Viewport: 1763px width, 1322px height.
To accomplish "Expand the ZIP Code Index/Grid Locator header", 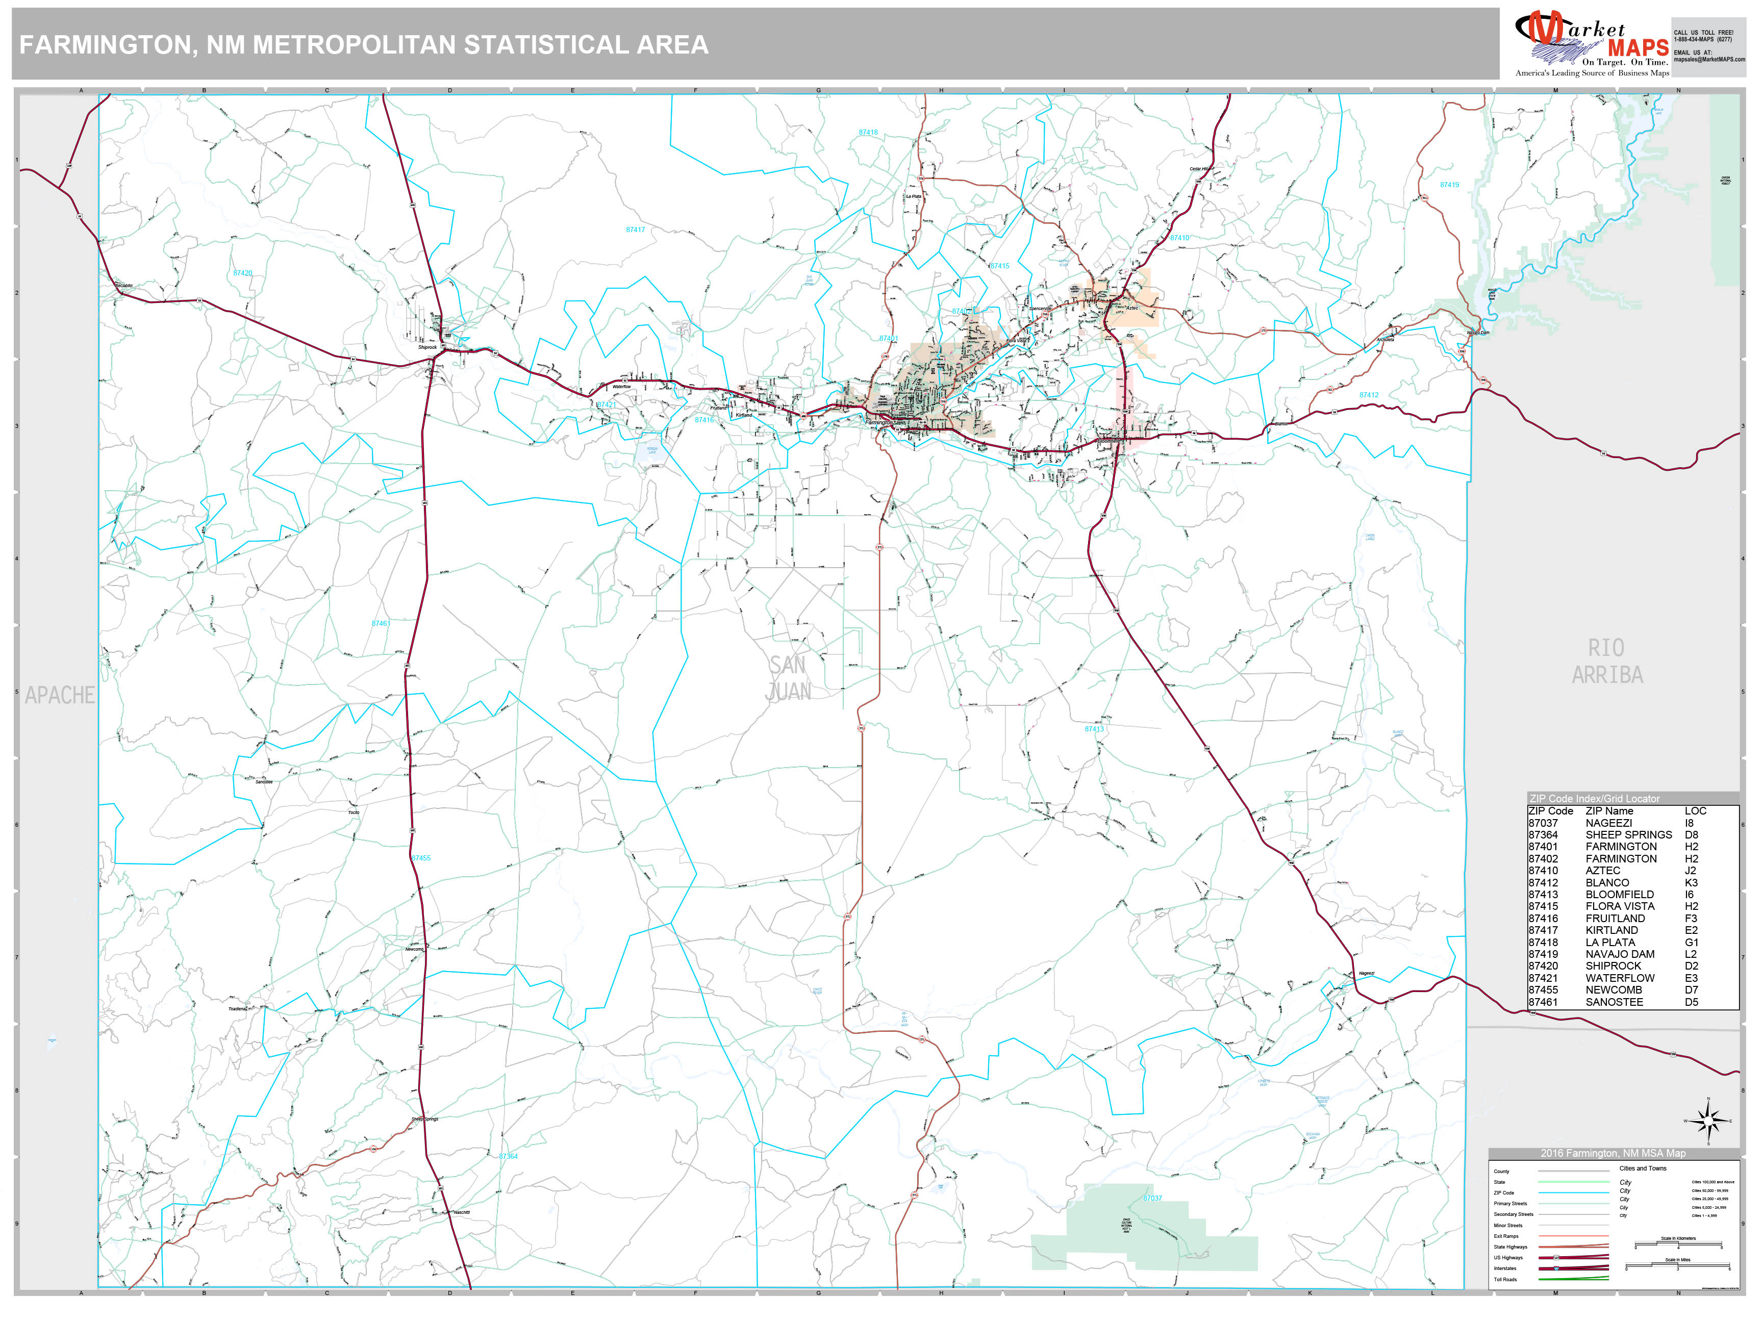I will [1594, 799].
